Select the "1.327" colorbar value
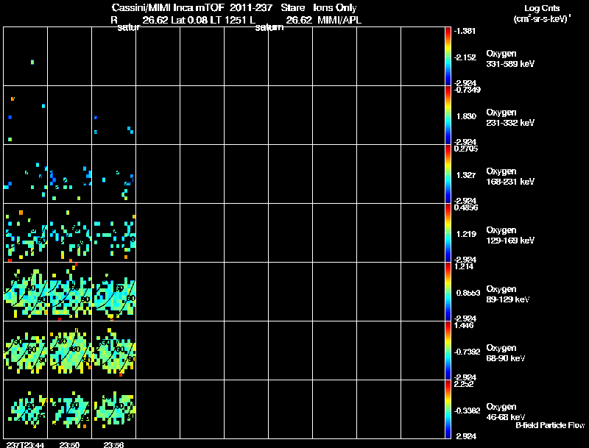589x448 pixels. pos(466,175)
